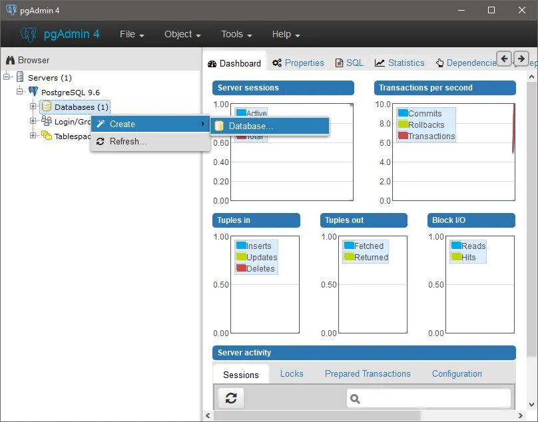Screen dimensions: 538x422
Task: Click the Login/Group Roles people icon
Action: [x=47, y=120]
